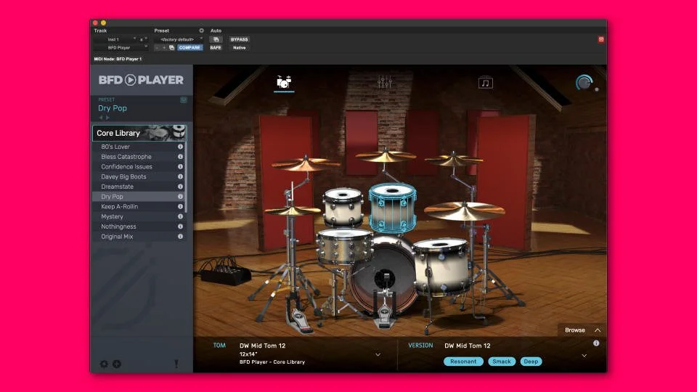Show info for Keep A-Rollin preset
The image size is (697, 392).
(181, 206)
